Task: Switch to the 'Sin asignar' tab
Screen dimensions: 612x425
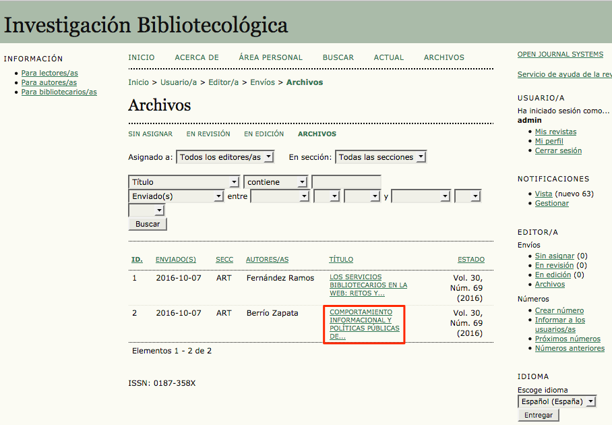Action: 150,134
